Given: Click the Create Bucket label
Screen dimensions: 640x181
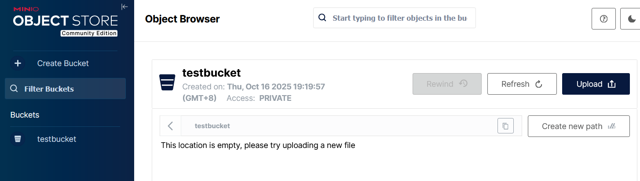Looking at the screenshot, I should pos(63,63).
